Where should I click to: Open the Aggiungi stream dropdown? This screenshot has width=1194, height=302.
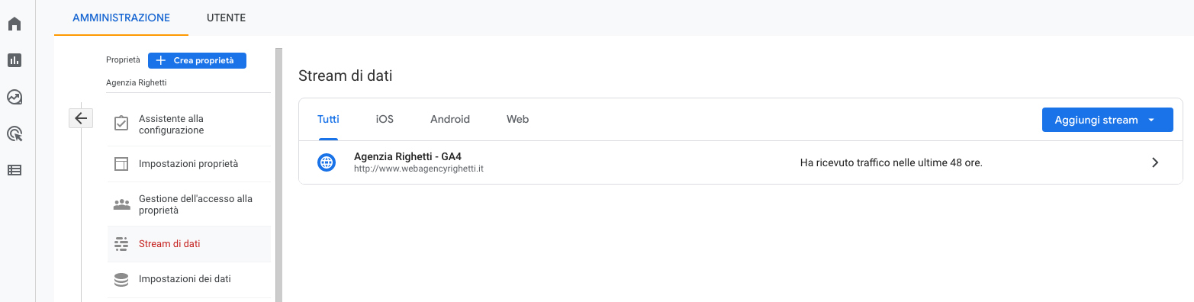[x=1107, y=120]
